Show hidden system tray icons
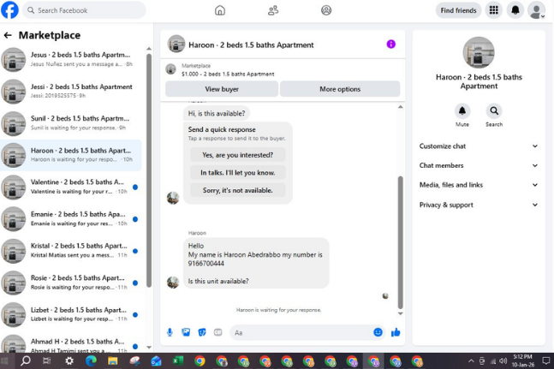 click(471, 361)
